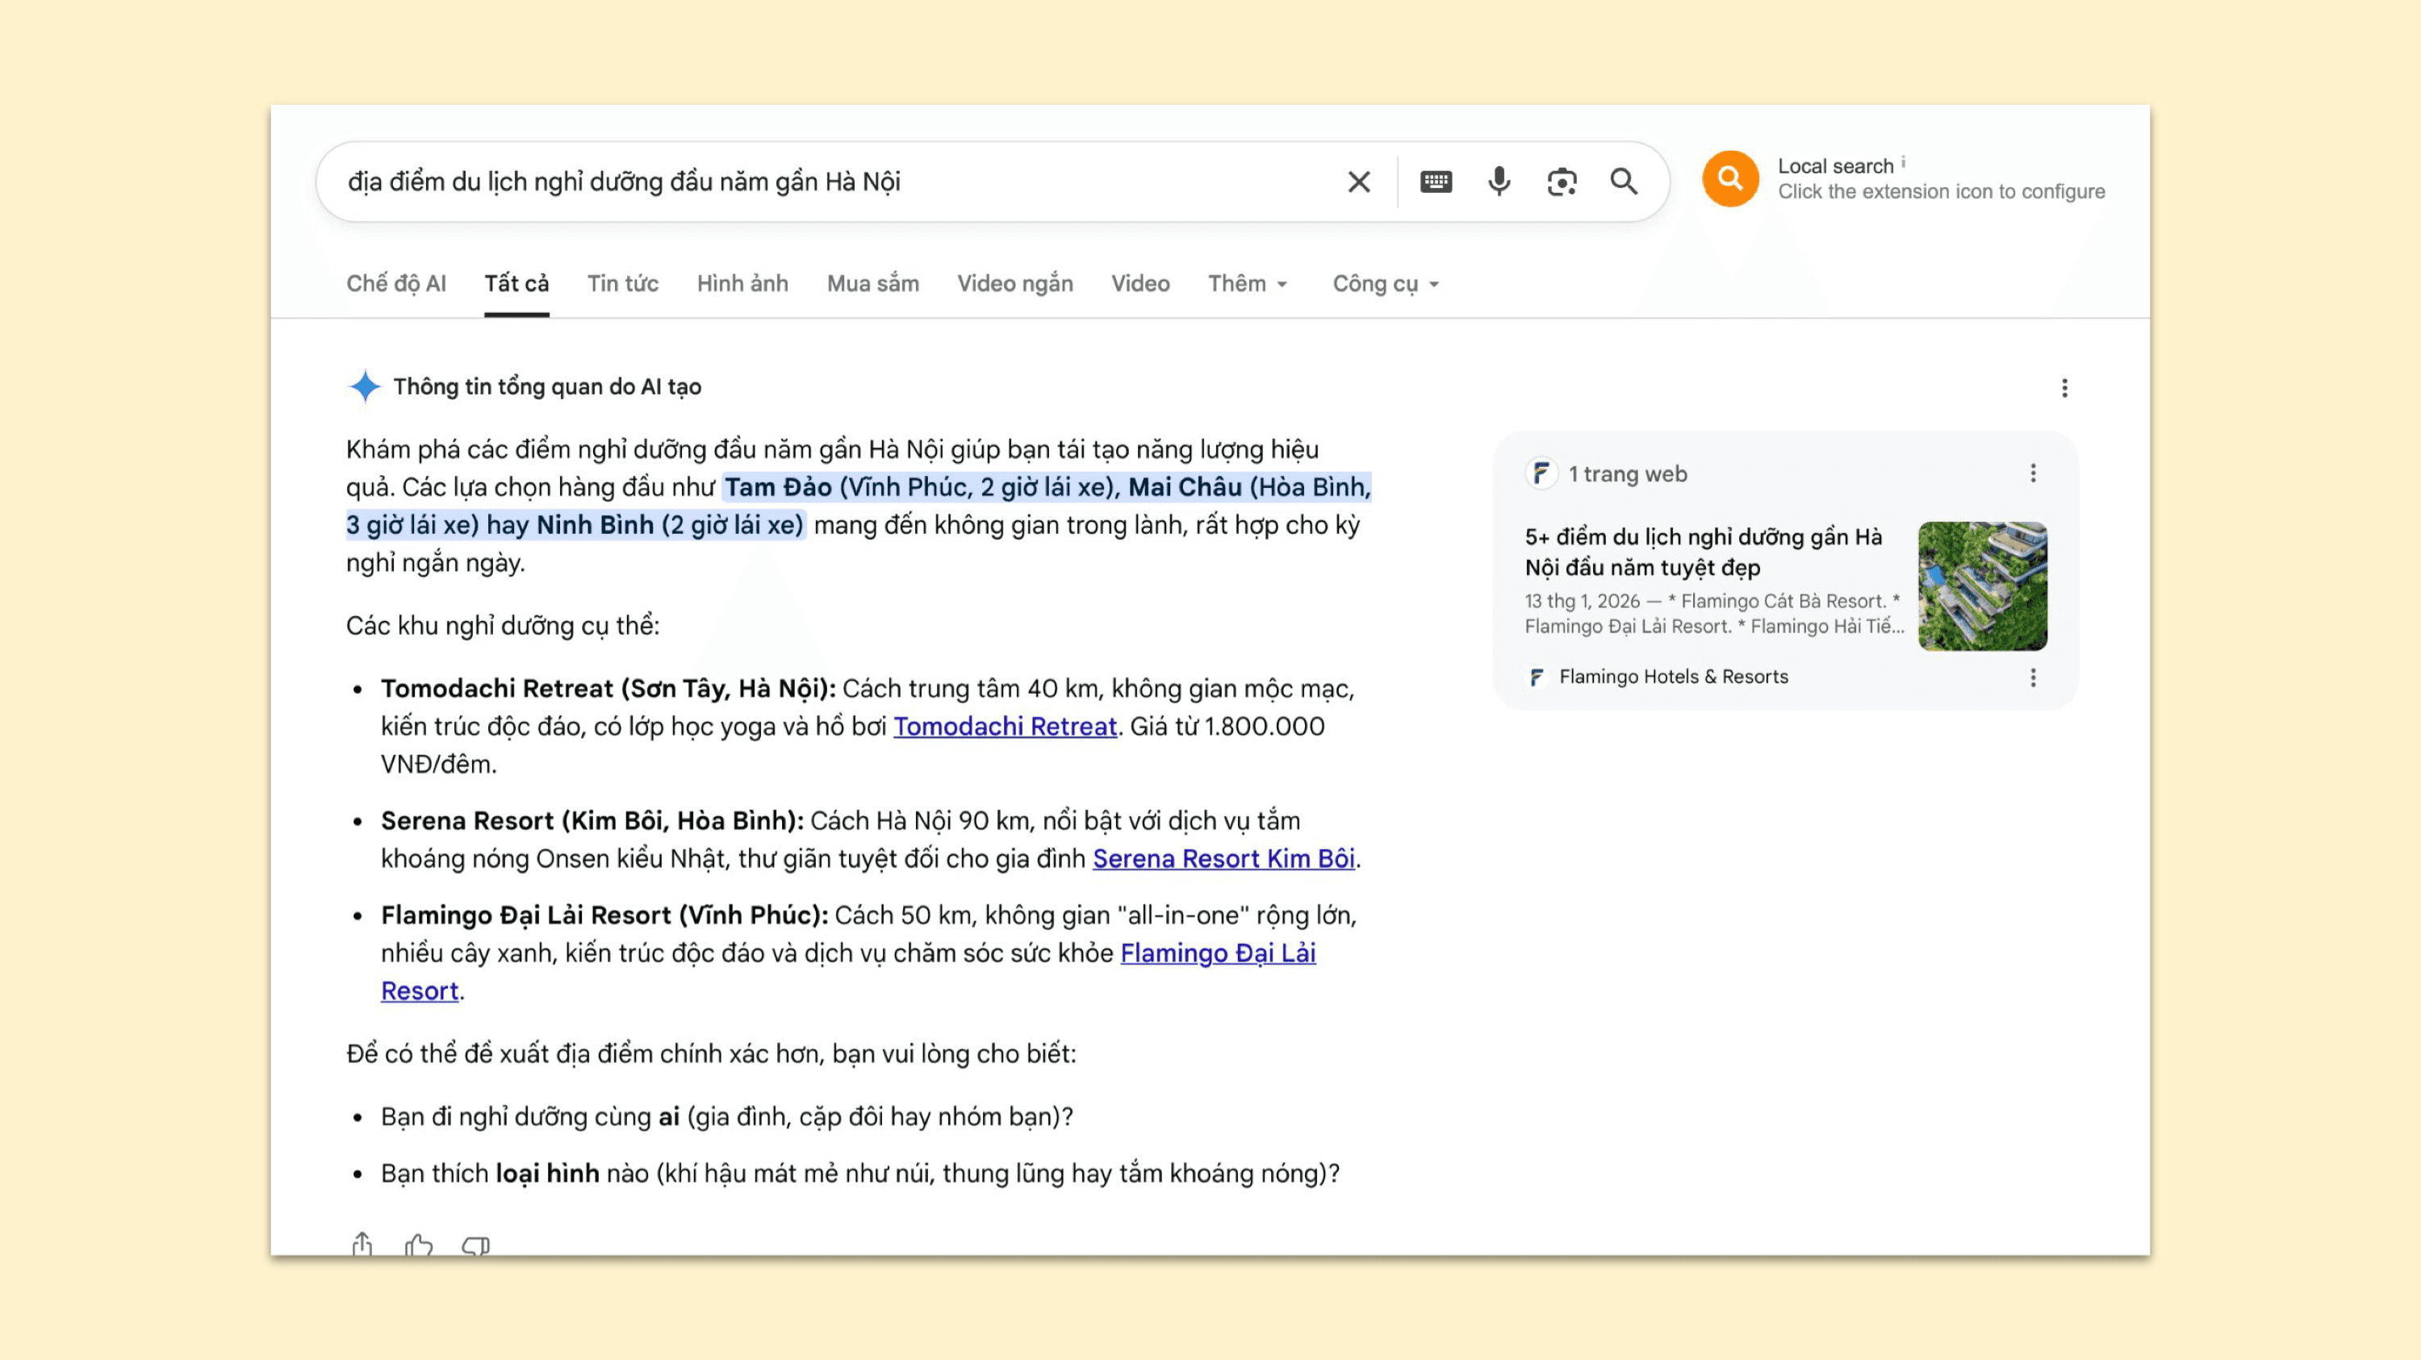Viewport: 2421px width, 1360px height.
Task: Click '1 trang web' source count
Action: click(1627, 474)
